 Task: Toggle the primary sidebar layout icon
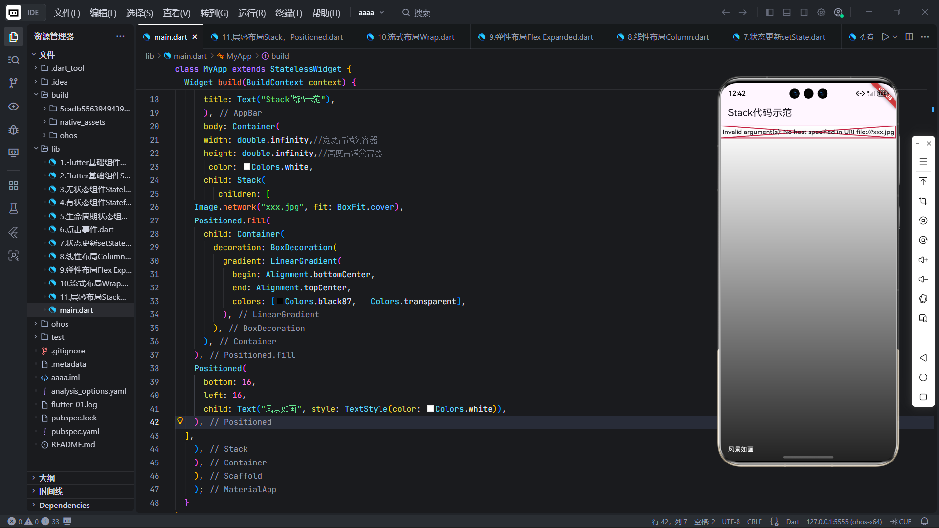coord(770,13)
